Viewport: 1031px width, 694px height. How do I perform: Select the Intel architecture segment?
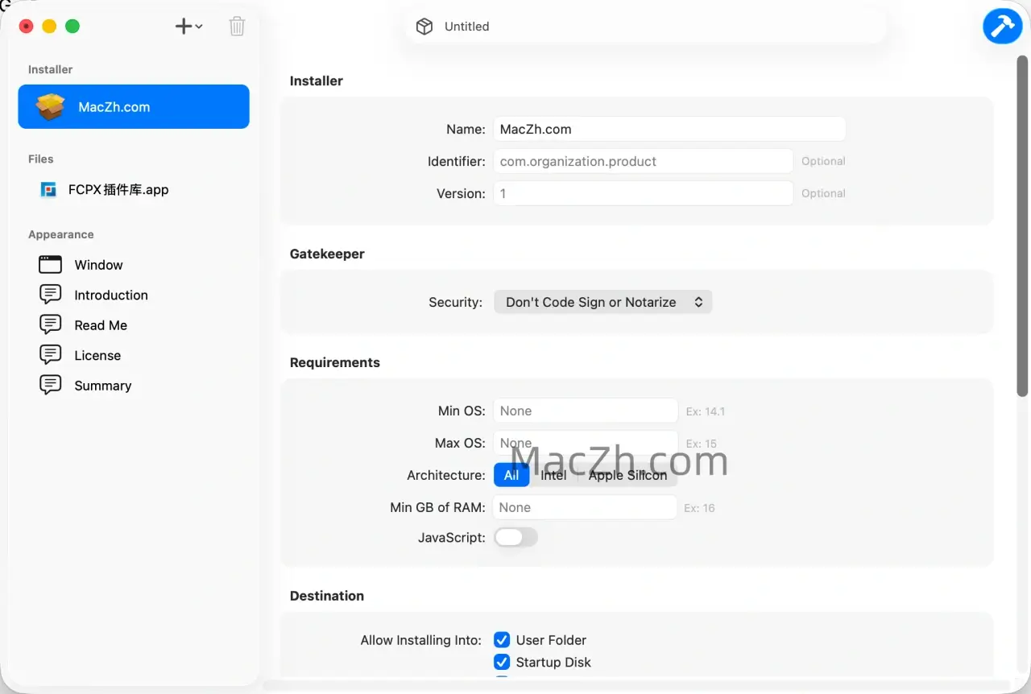(553, 475)
